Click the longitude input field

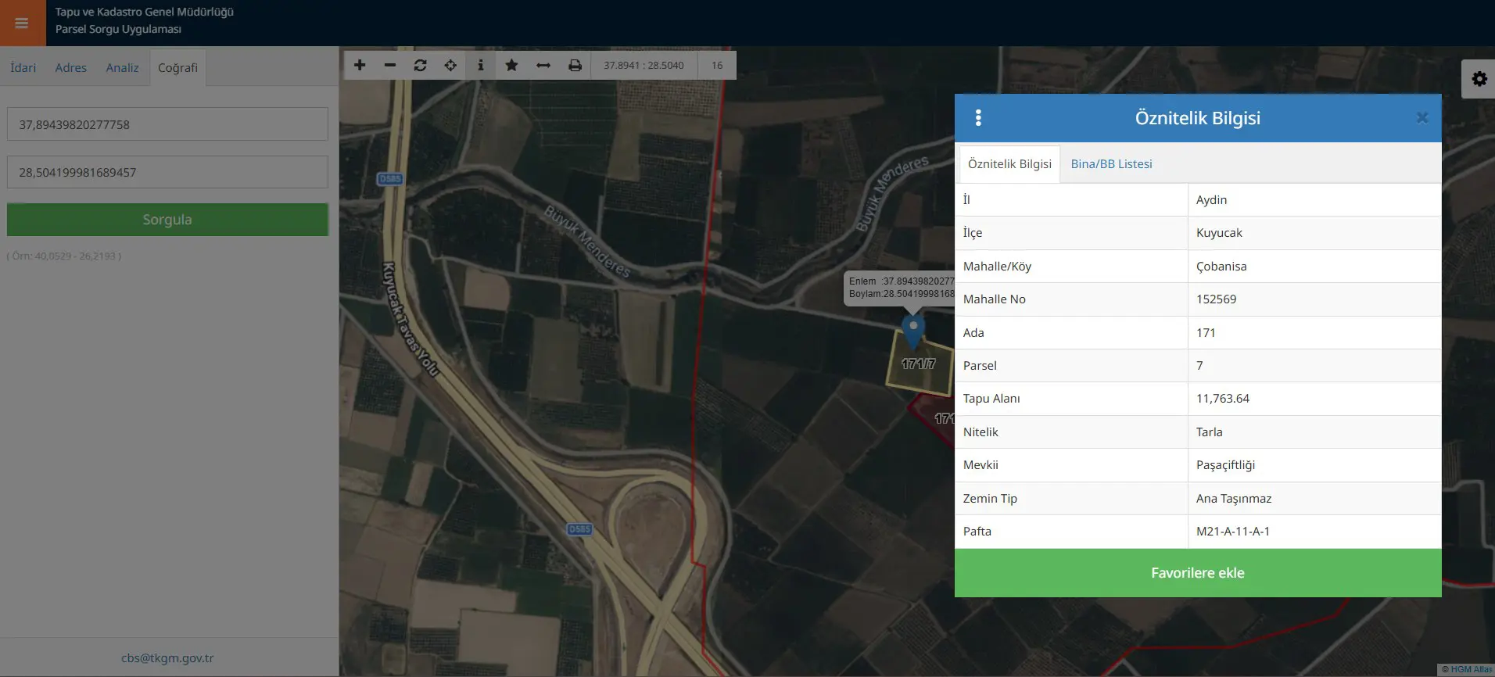[x=167, y=172]
